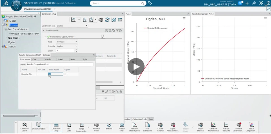Switch to the Chart tab in Settings

(37, 59)
